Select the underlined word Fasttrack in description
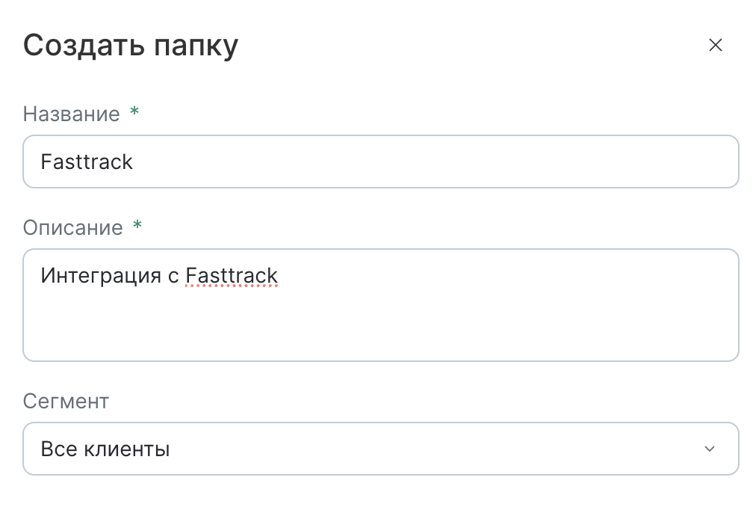 (232, 275)
